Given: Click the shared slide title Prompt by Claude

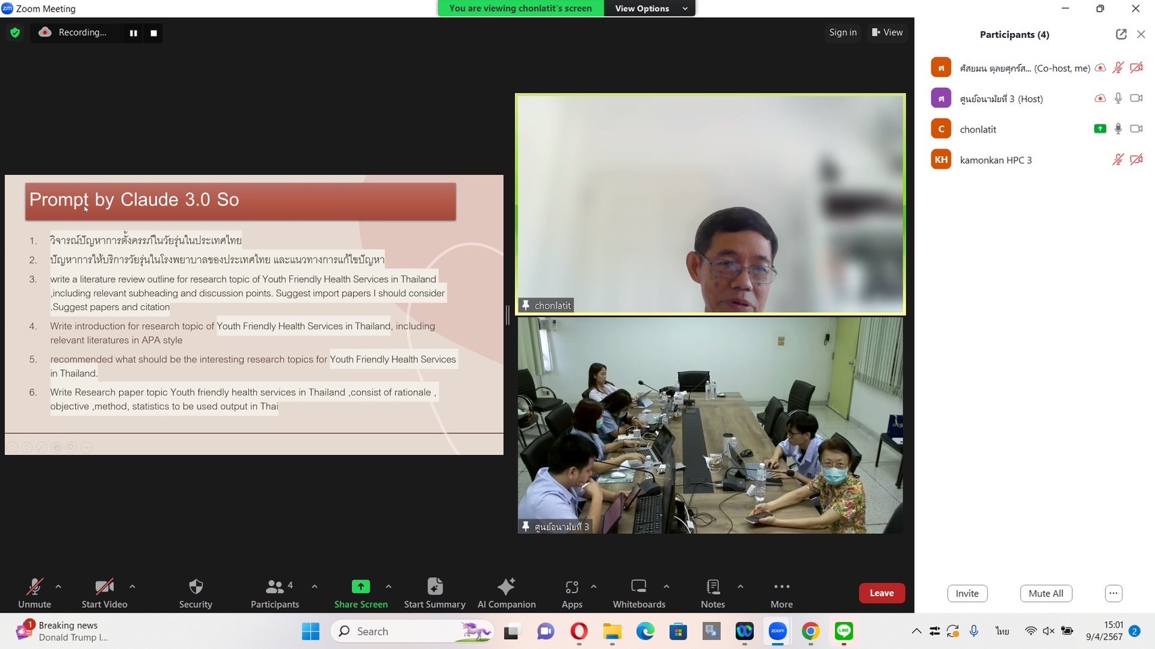Looking at the screenshot, I should click(134, 200).
